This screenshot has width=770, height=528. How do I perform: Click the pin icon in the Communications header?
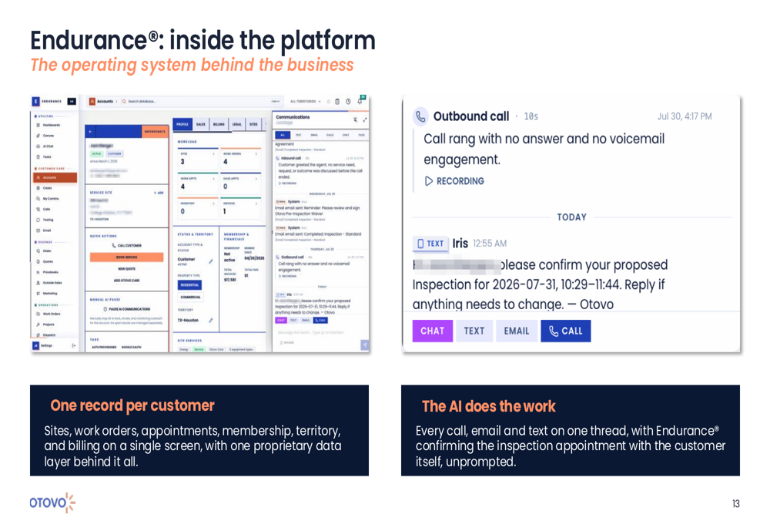[356, 119]
